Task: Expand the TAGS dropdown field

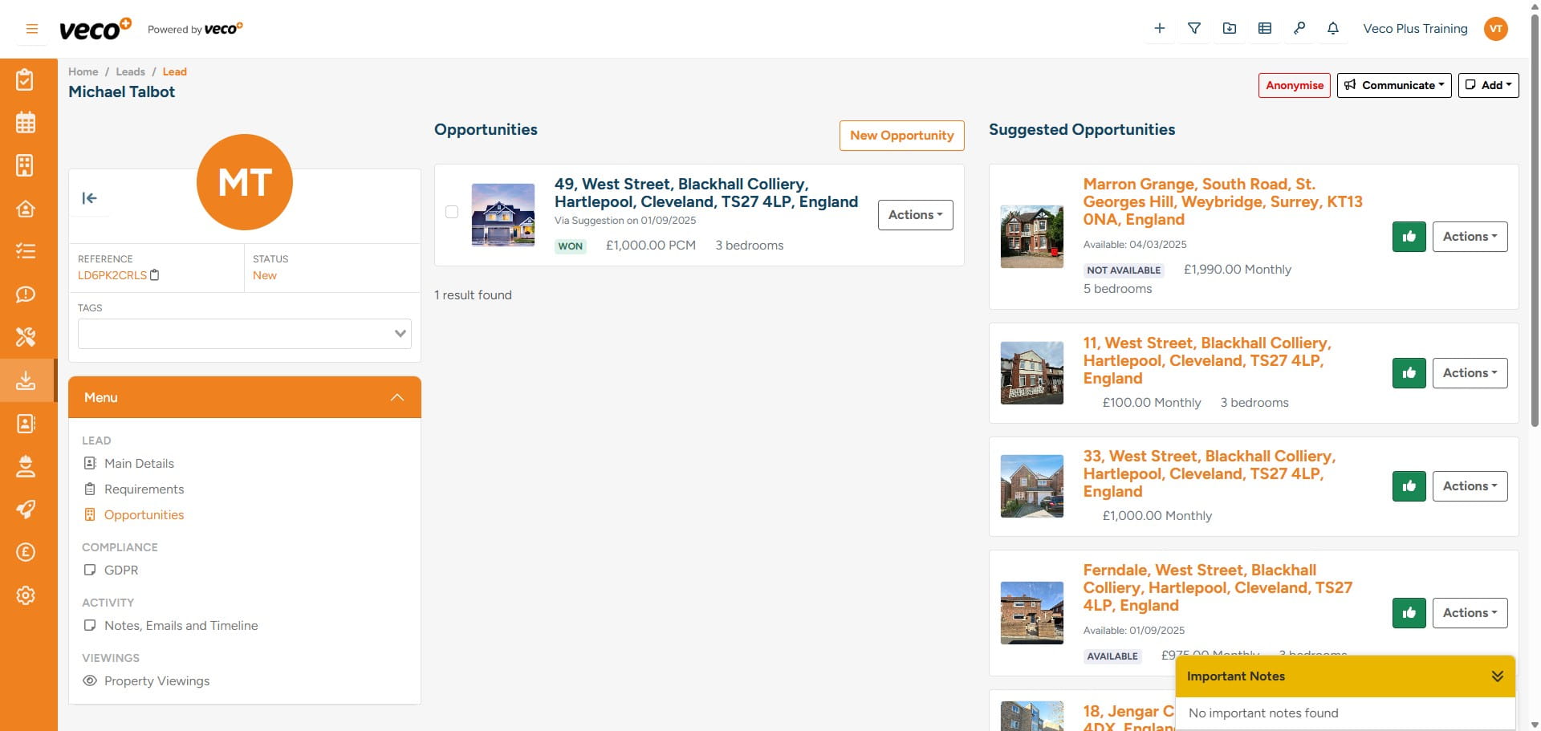Action: (399, 333)
